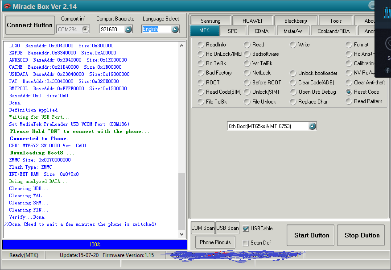Click the highlighted English language field
Image resolution: width=391 pixels, height=270 pixels.
[150, 29]
